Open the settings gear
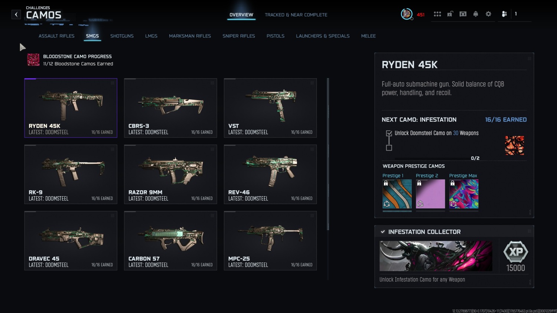This screenshot has height=313, width=557. click(488, 14)
